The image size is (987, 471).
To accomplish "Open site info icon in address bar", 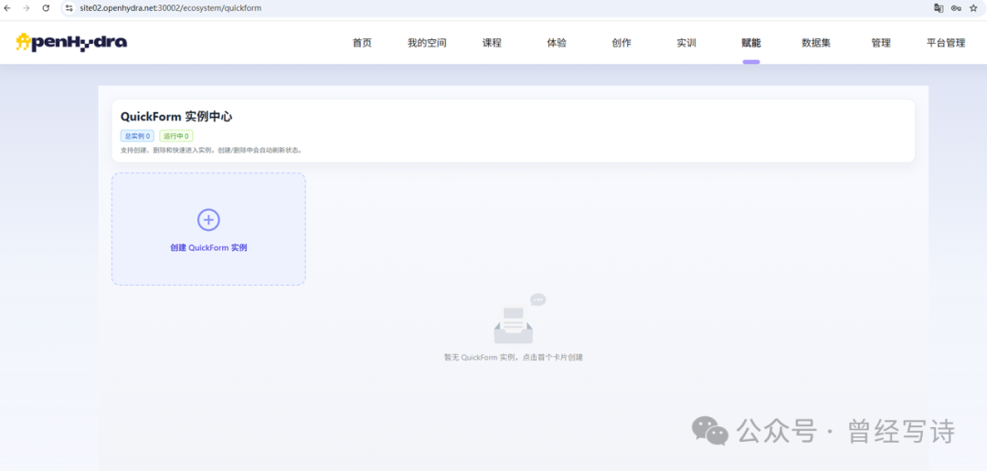I will [69, 8].
